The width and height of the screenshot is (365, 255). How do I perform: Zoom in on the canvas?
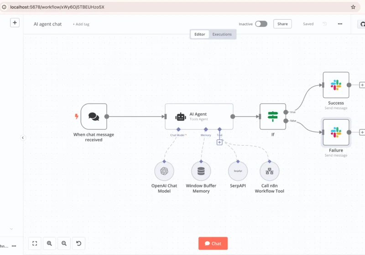pyautogui.click(x=49, y=243)
